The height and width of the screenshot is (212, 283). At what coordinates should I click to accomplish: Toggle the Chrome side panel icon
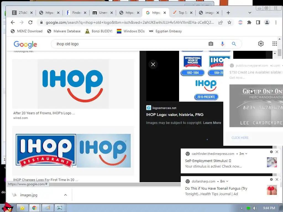point(258,23)
